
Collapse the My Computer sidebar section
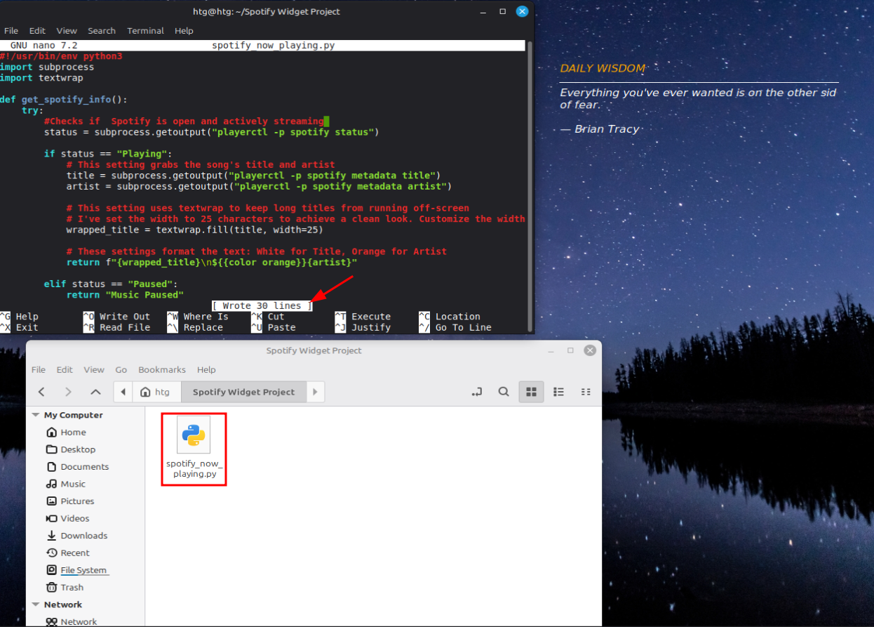36,415
